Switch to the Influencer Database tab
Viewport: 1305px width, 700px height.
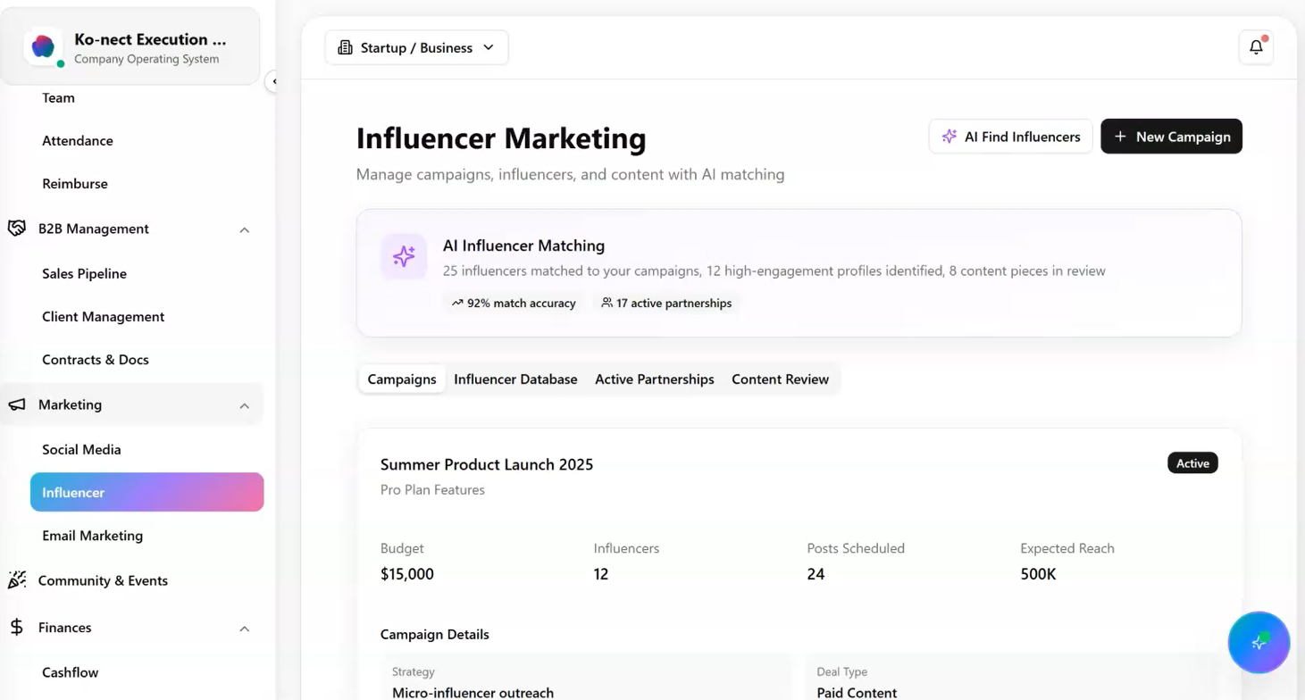click(515, 379)
